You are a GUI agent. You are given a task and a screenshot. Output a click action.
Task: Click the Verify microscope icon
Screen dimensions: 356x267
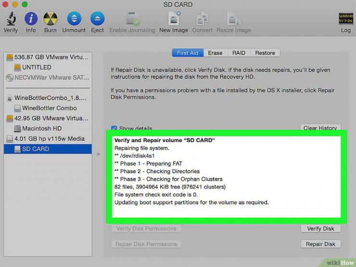pyautogui.click(x=11, y=19)
